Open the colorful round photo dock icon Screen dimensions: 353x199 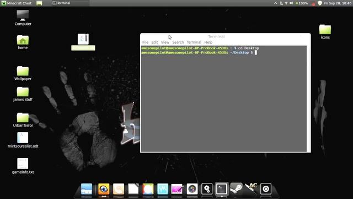pos(148,189)
